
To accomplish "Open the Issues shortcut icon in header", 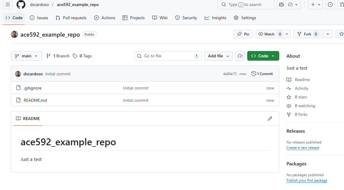I will coord(330,5).
